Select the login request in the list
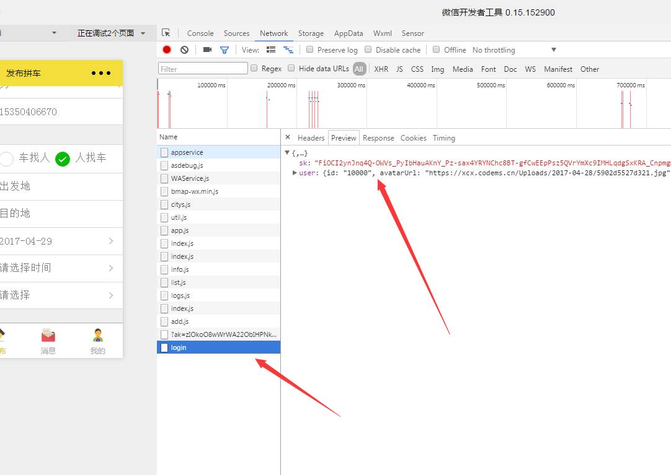Viewport: 671px width, 475px height. coord(179,347)
